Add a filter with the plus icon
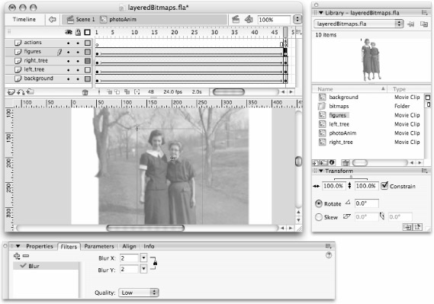Viewport: 434px width, 304px height. 17,256
